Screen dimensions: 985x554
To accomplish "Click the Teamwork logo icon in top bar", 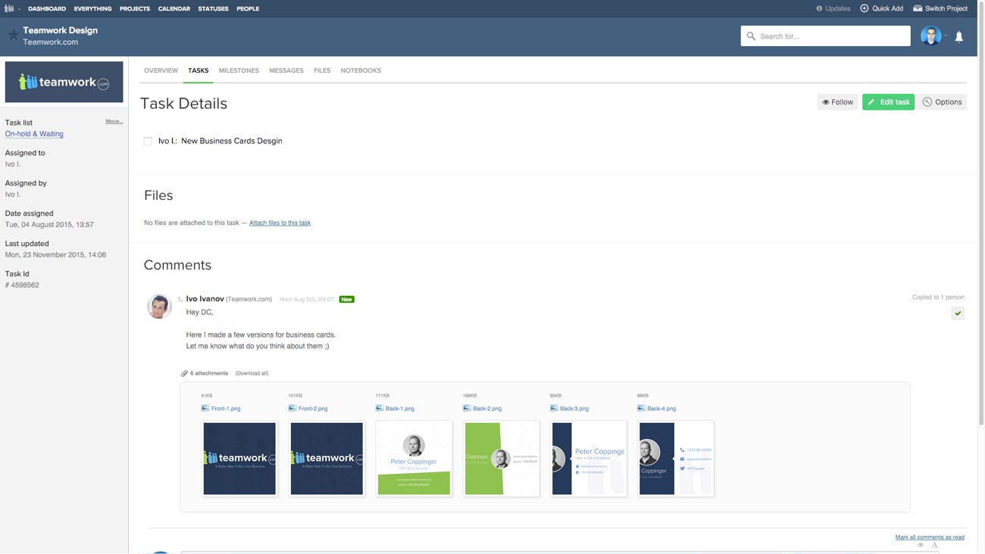I will [x=9, y=8].
